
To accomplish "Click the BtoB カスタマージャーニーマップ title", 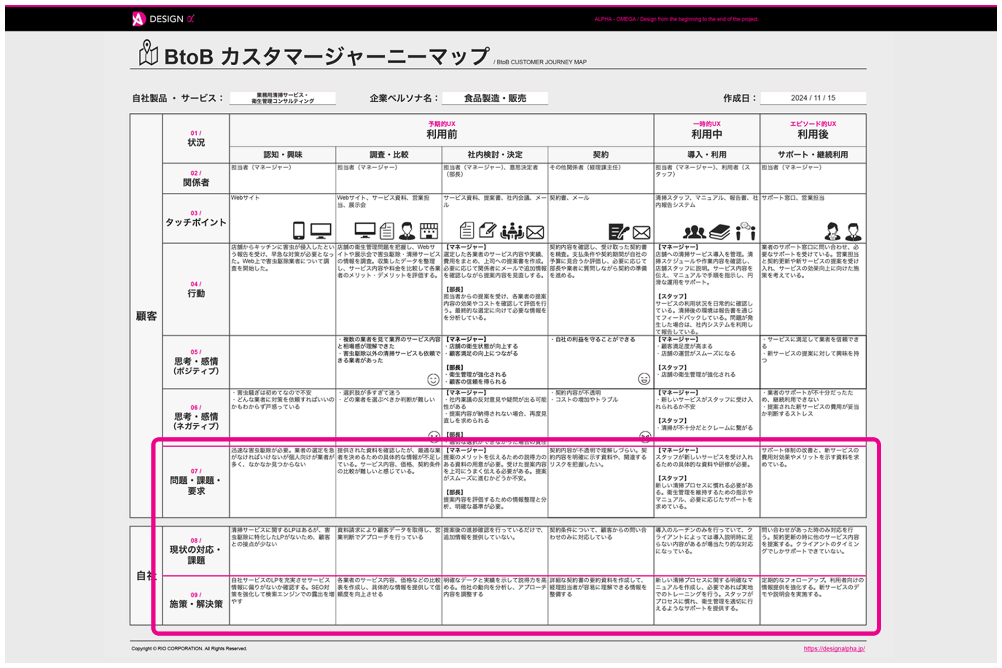I will (x=327, y=56).
